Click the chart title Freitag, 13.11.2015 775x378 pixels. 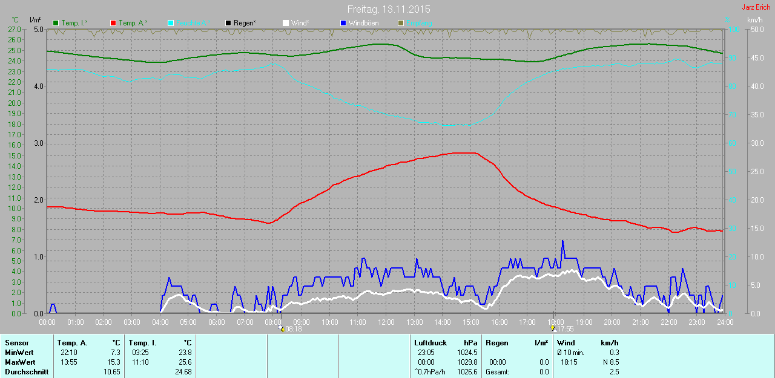[x=389, y=9]
